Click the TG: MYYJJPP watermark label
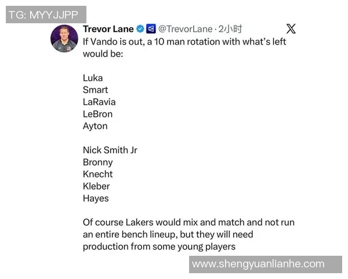This screenshot has width=348, height=279. (46, 15)
